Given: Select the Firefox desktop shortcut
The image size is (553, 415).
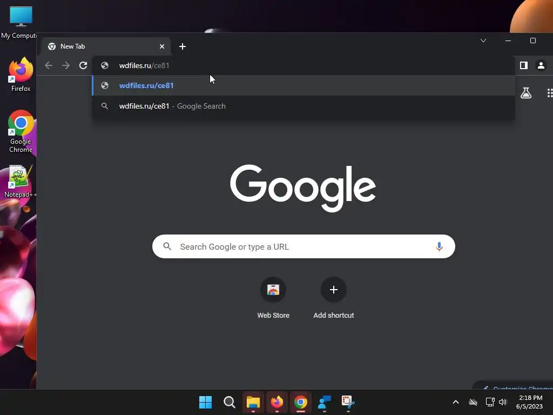Looking at the screenshot, I should coord(21,75).
